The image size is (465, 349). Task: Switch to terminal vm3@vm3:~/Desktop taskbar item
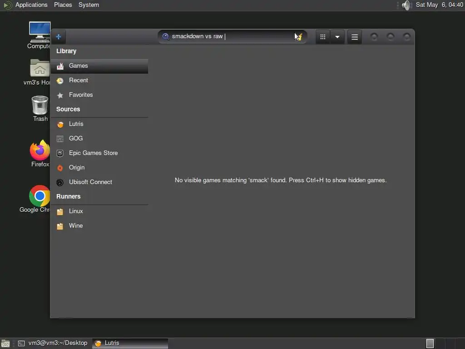coord(53,343)
